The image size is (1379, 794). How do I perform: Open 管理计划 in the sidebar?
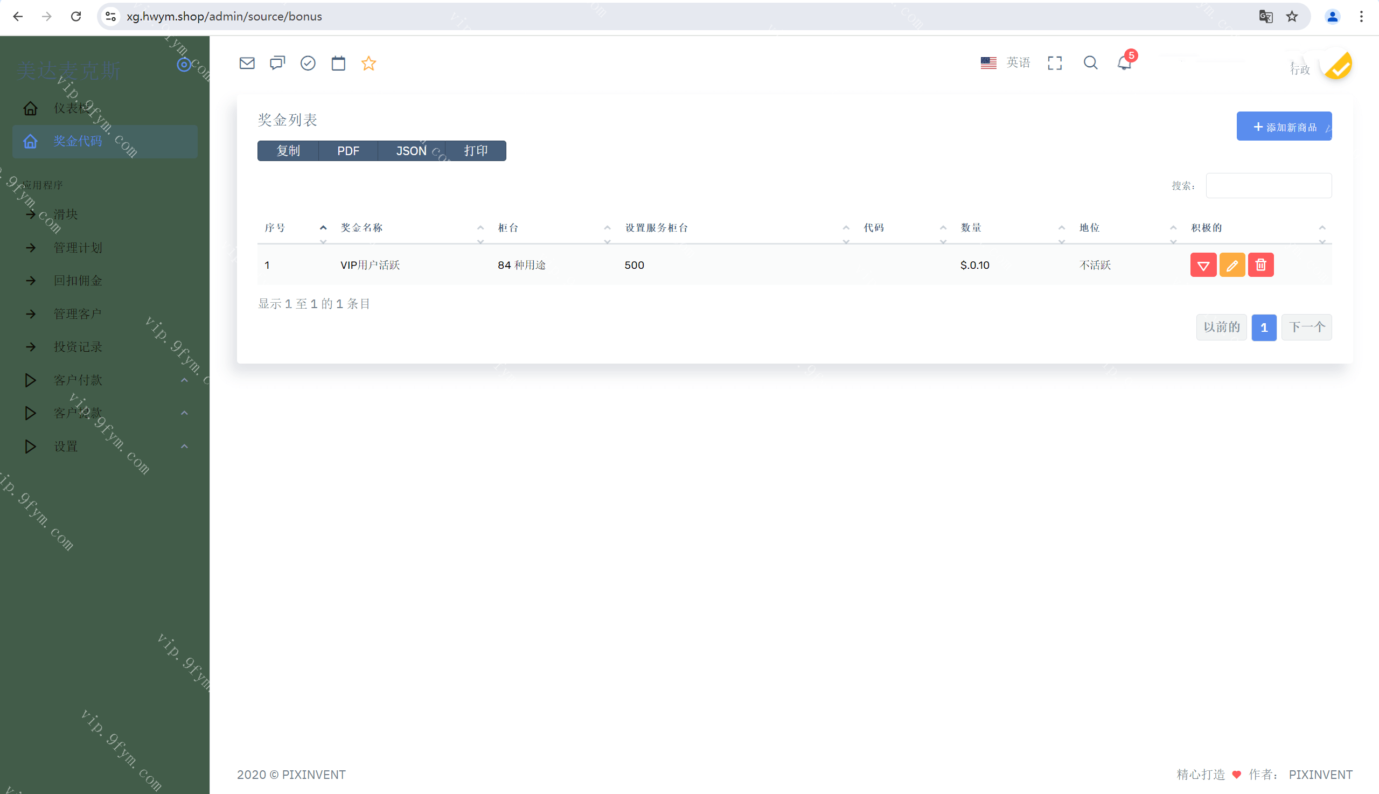[x=78, y=248]
